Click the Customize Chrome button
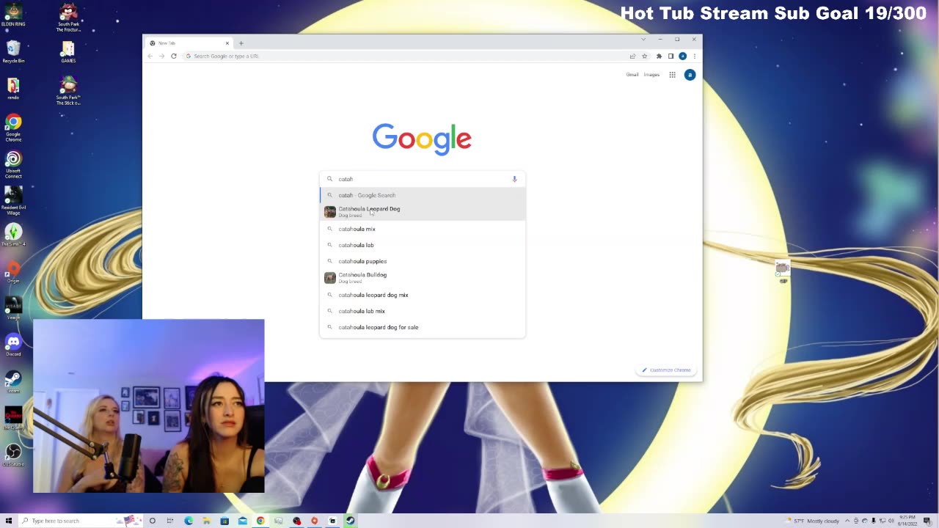This screenshot has width=939, height=528. coord(666,370)
